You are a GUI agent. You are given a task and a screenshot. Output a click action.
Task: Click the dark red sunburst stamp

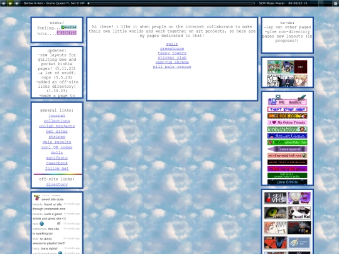point(301,67)
